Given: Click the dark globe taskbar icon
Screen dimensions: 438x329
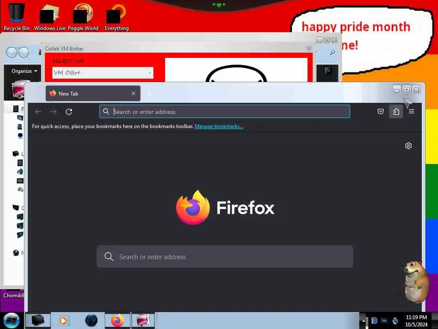Looking at the screenshot, I should pos(92,320).
